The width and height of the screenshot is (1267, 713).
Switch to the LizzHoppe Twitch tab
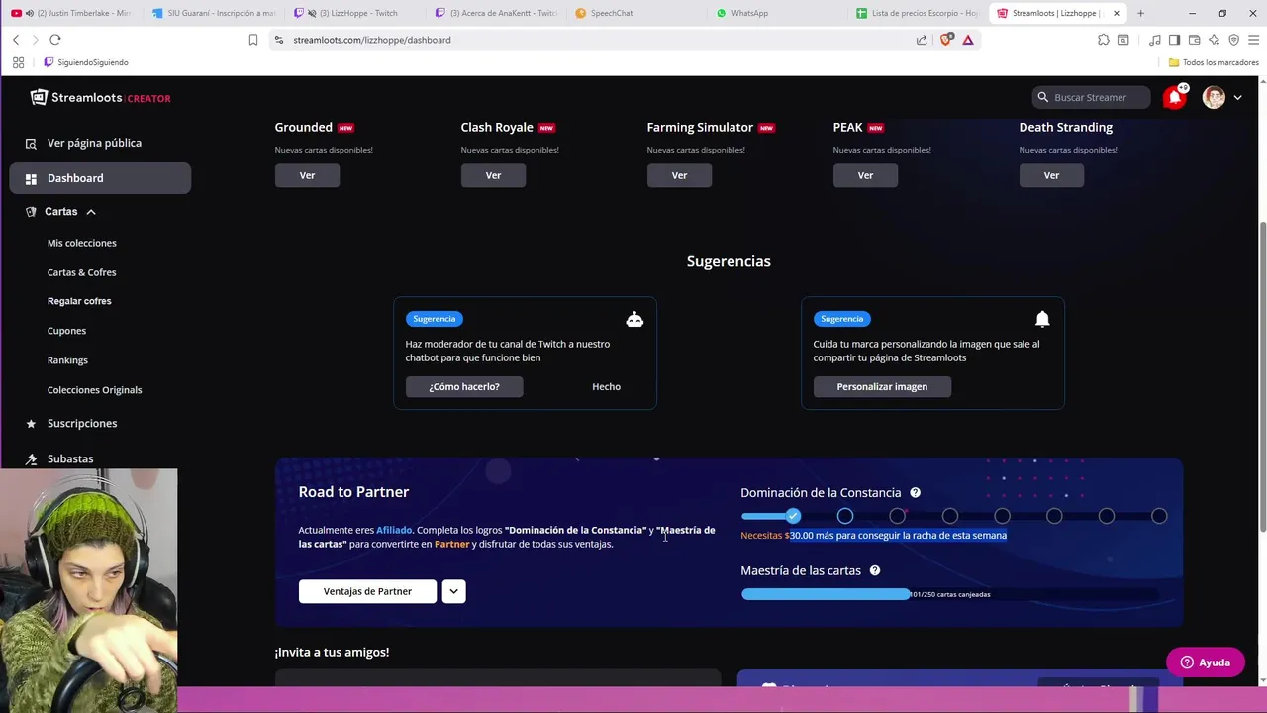coord(356,13)
